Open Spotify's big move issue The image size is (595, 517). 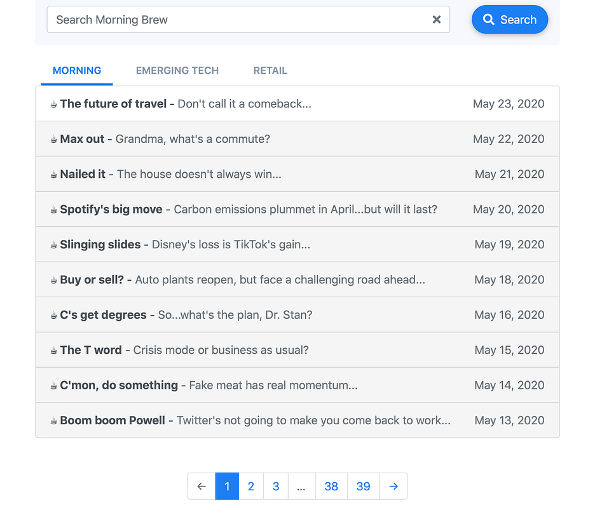click(x=297, y=209)
